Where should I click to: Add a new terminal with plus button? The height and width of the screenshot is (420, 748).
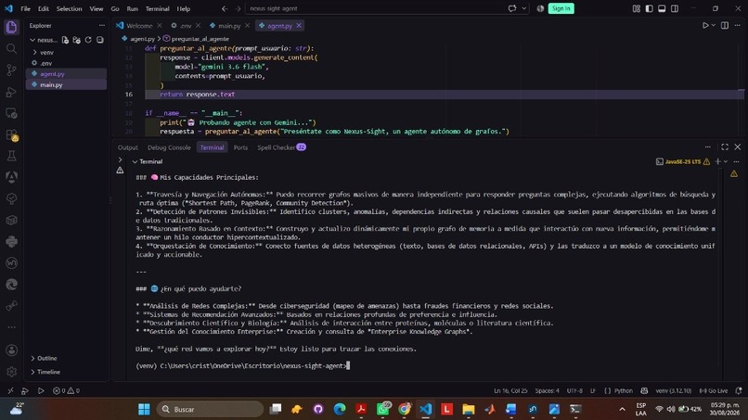pyautogui.click(x=718, y=161)
